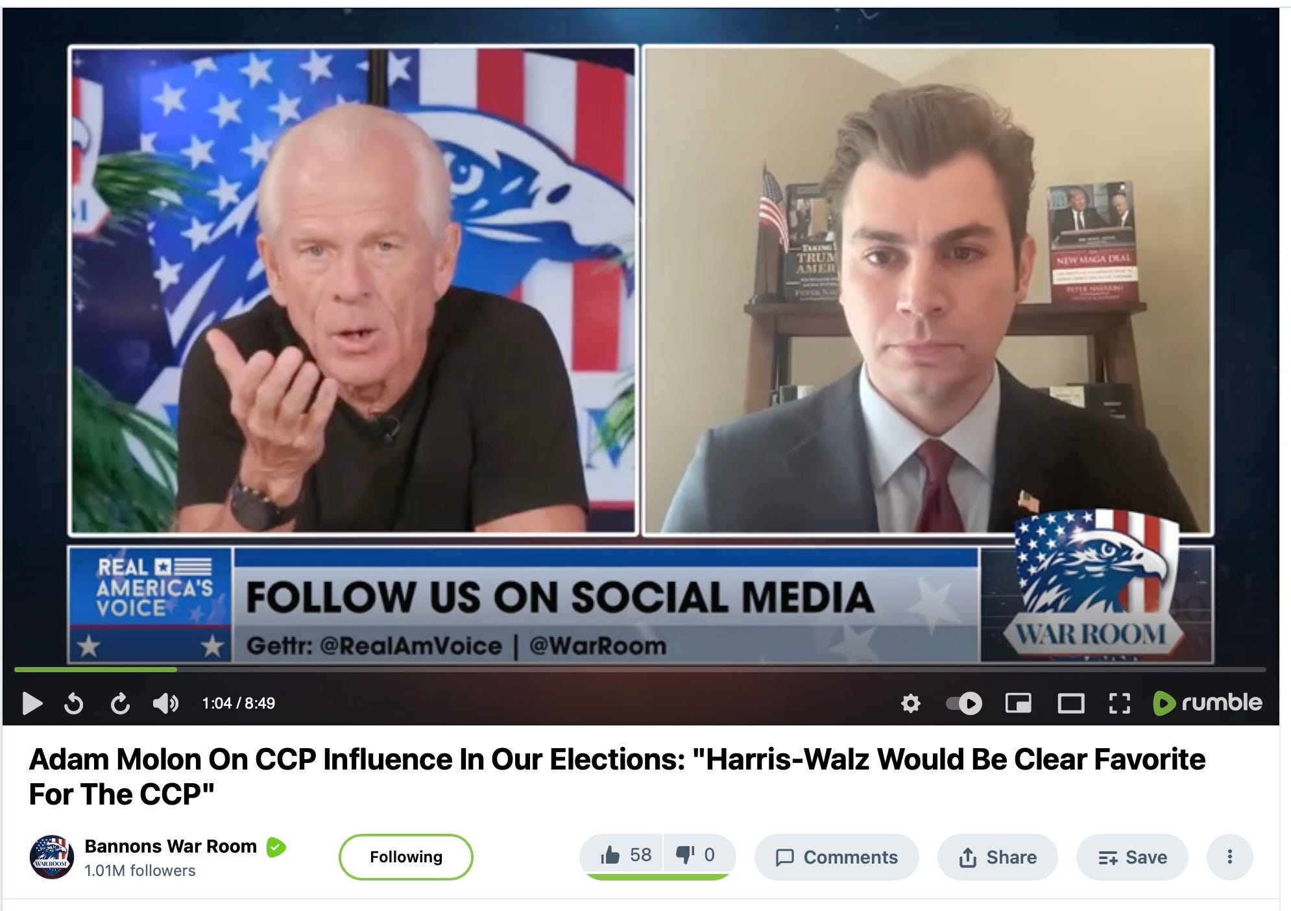Rewind video with the back arrow icon
This screenshot has width=1291, height=911.
(x=74, y=703)
